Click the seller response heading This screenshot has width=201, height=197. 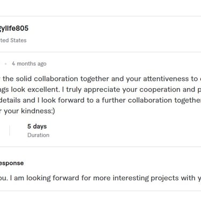pyautogui.click(x=12, y=163)
